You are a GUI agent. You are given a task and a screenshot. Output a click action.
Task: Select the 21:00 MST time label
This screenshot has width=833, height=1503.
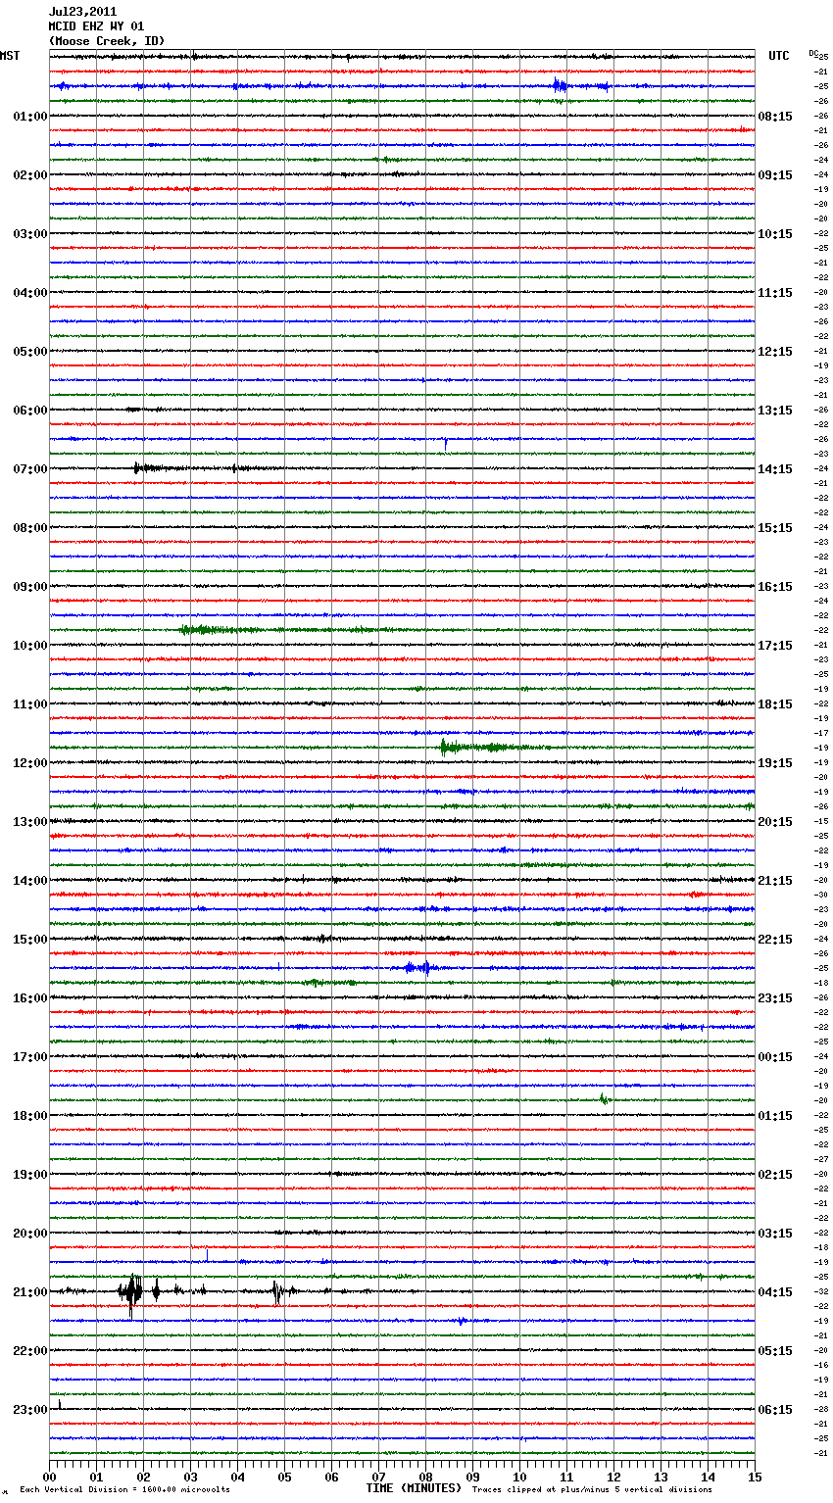(29, 1292)
